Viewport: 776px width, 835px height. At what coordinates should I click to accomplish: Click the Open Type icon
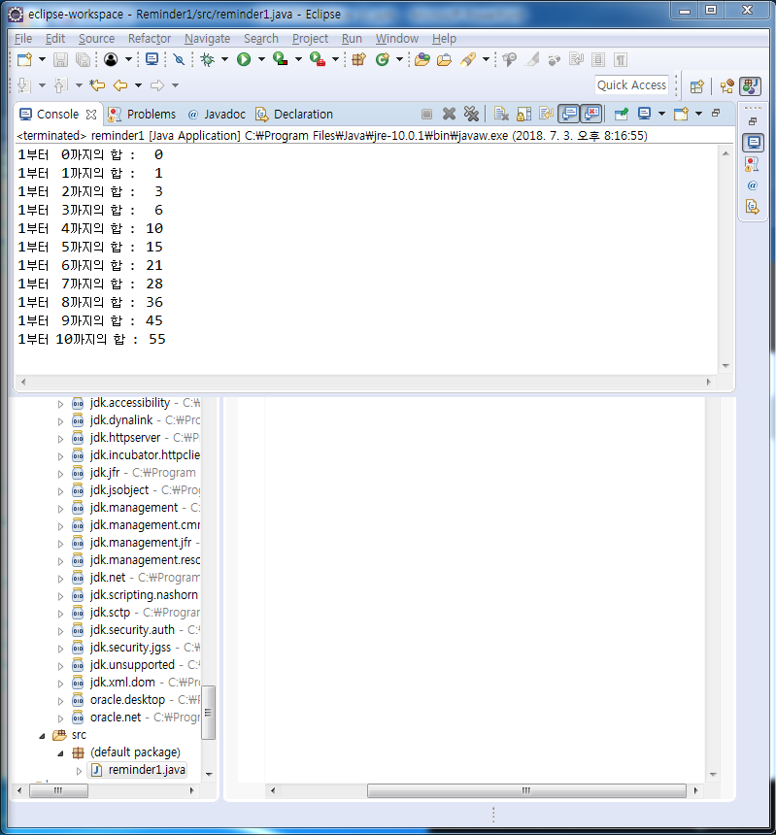click(x=422, y=59)
